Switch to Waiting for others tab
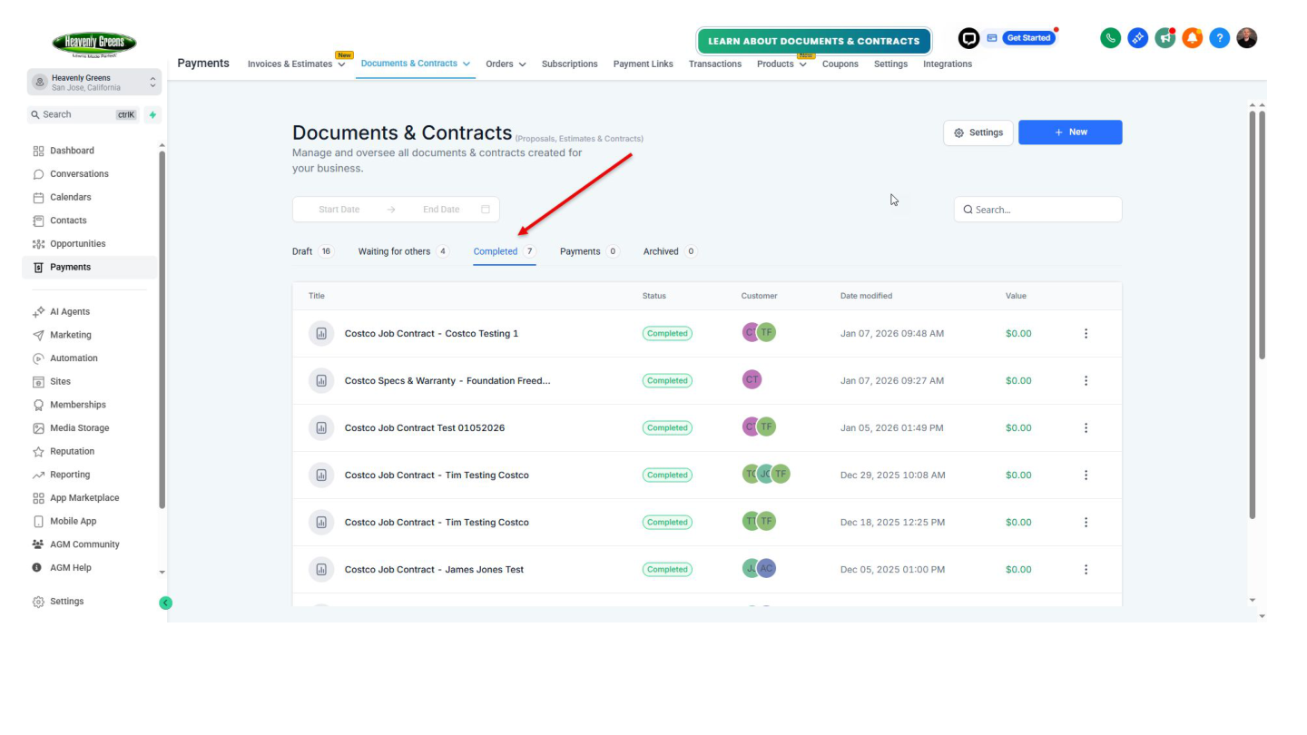 tap(404, 251)
